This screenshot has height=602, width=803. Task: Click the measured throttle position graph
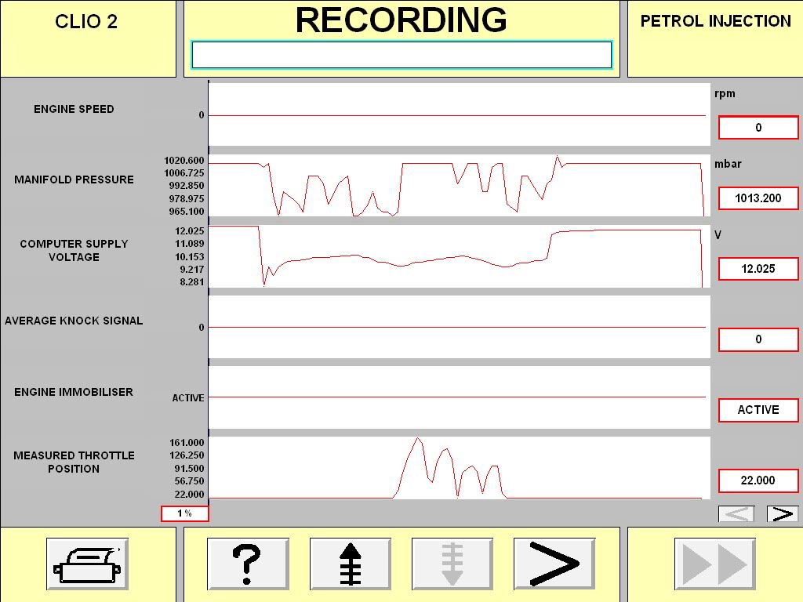tap(459, 468)
